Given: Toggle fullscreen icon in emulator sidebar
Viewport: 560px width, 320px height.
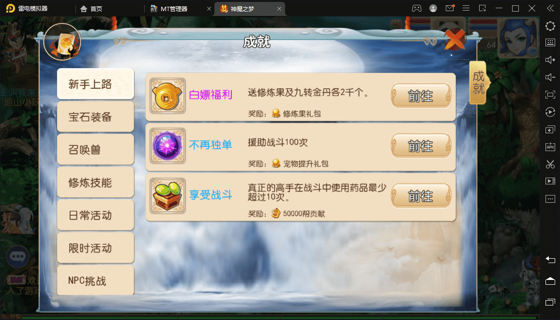Looking at the screenshot, I should 550,94.
